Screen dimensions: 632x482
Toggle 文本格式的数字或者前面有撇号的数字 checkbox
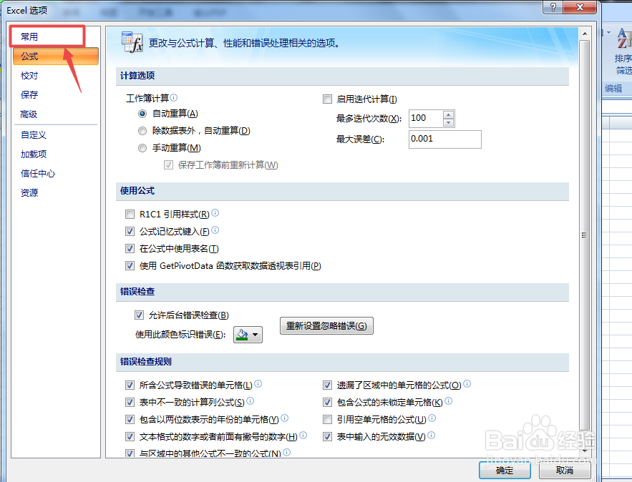(x=130, y=436)
